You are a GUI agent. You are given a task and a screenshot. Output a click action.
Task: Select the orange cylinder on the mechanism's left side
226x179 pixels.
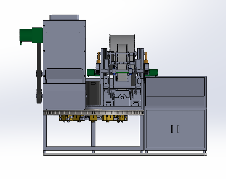(x=98, y=58)
